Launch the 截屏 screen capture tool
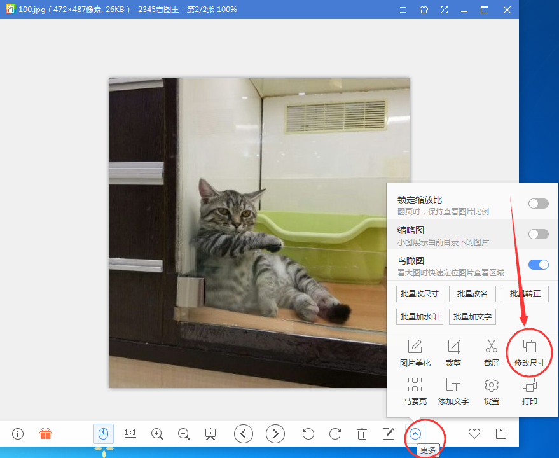Viewport: 559px width, 458px height. [491, 352]
